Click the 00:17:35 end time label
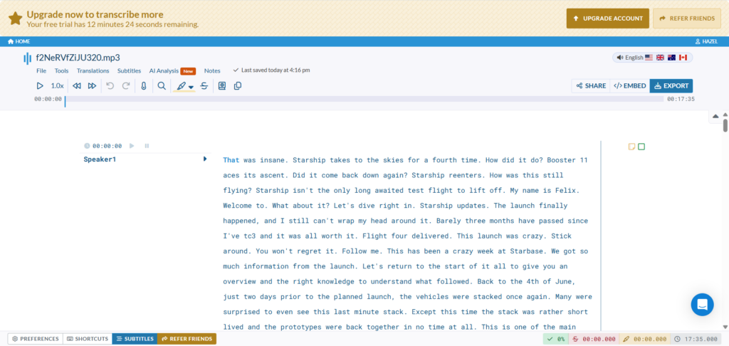The width and height of the screenshot is (729, 346). point(681,99)
